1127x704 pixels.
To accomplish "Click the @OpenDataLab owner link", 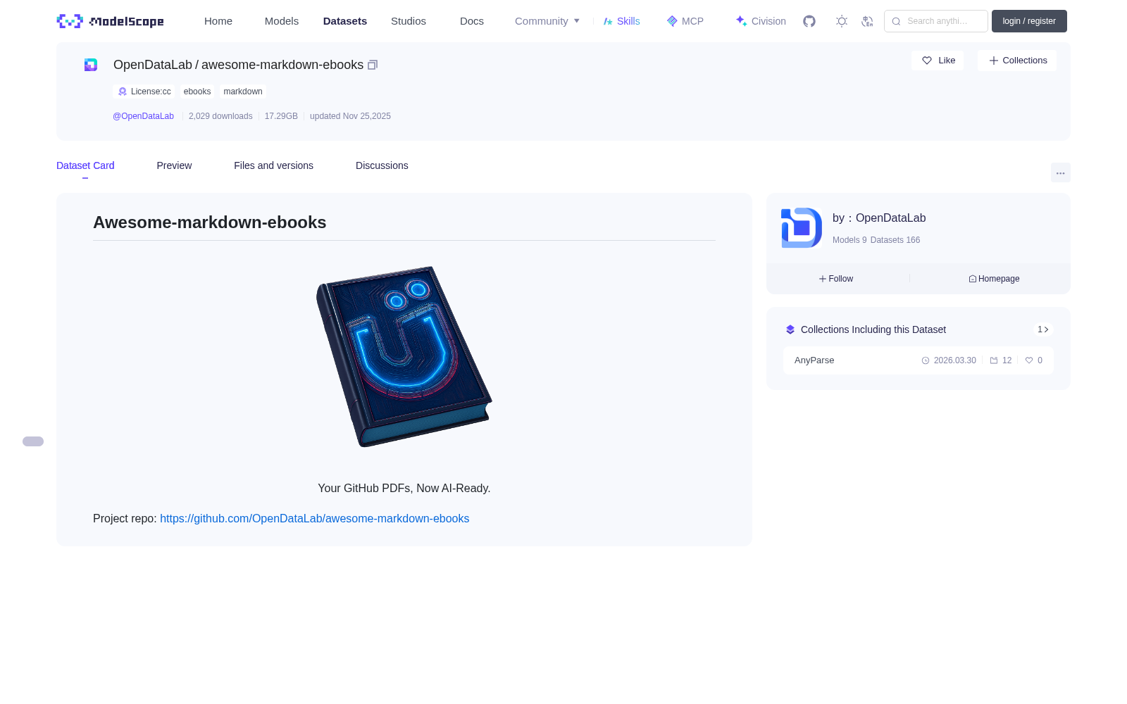I will [x=143, y=116].
